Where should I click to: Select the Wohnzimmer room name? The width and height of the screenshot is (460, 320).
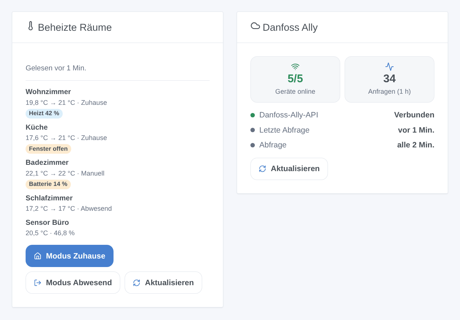click(48, 92)
